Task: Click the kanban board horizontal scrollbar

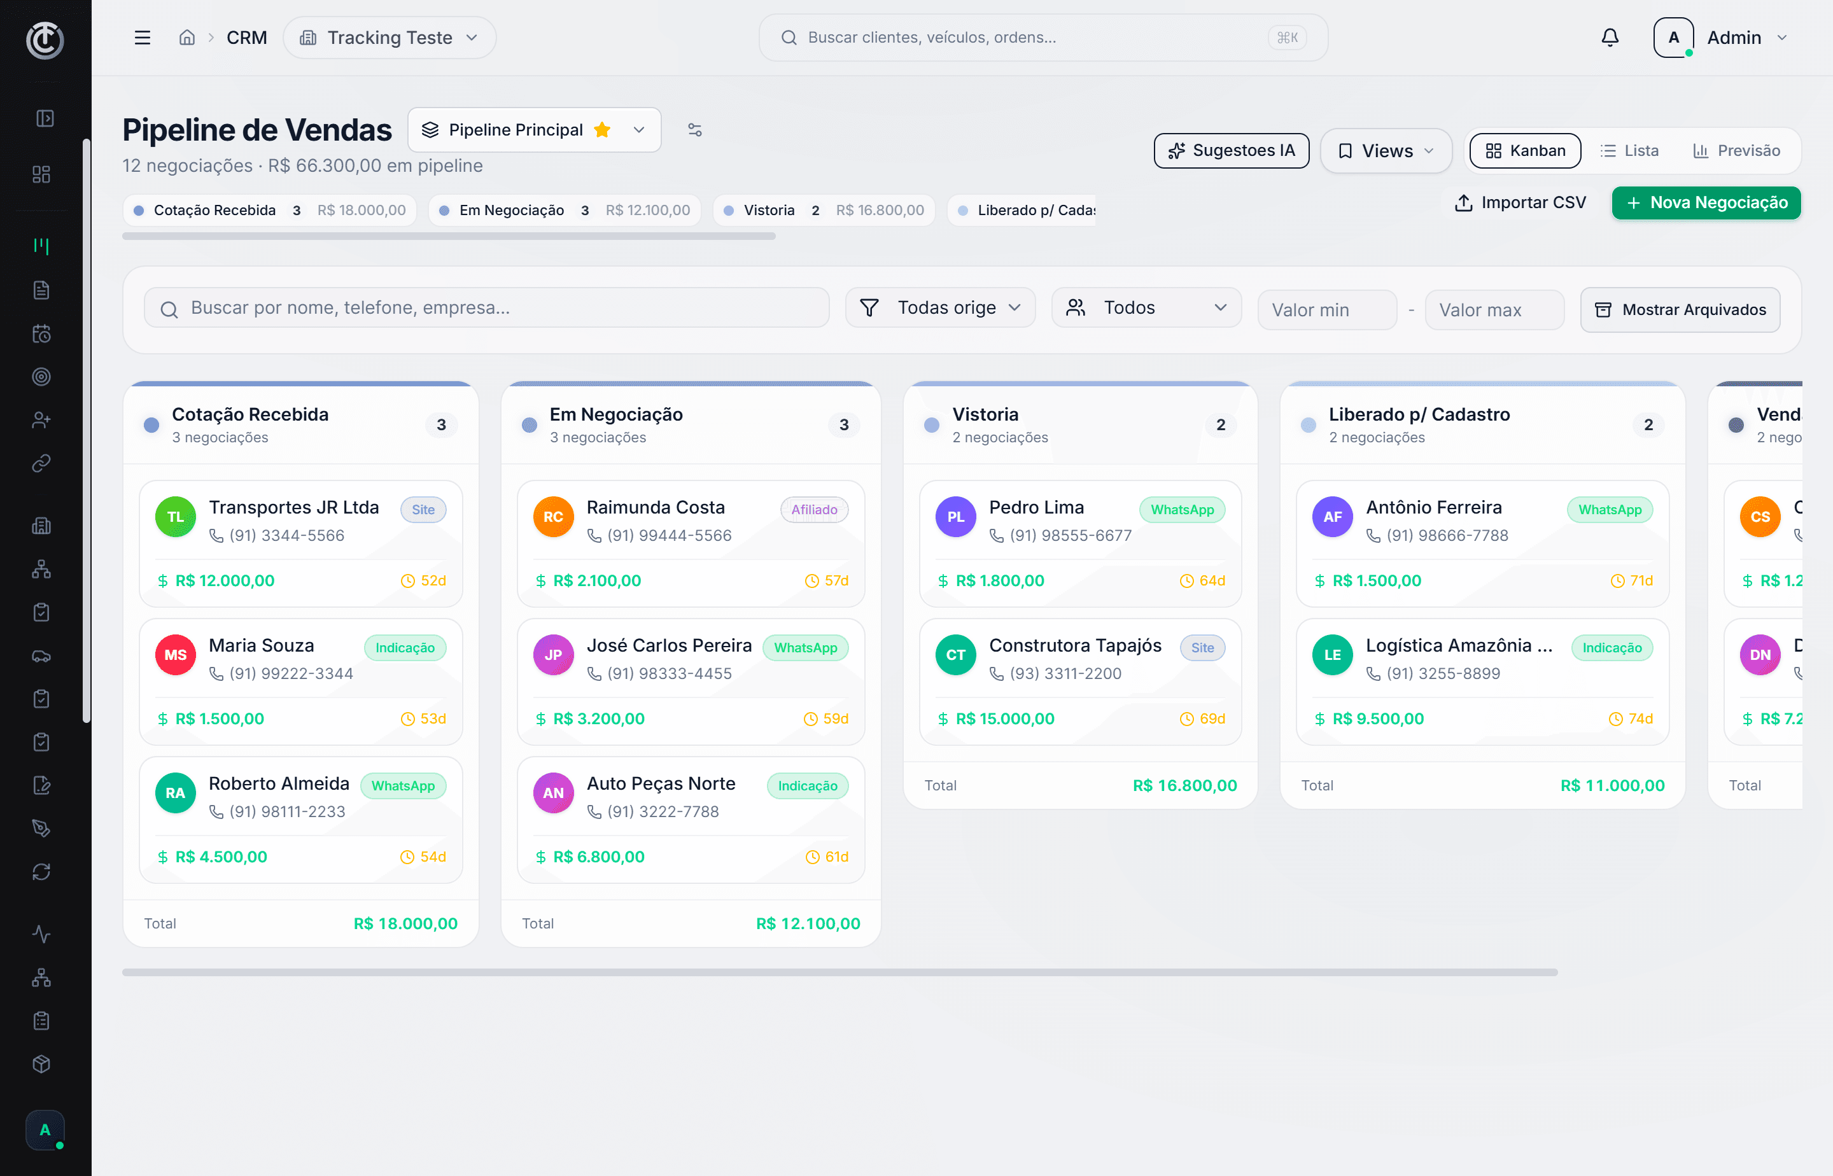Action: point(840,972)
